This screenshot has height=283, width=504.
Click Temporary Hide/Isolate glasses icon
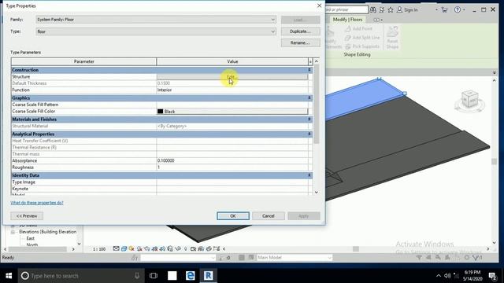tap(178, 248)
